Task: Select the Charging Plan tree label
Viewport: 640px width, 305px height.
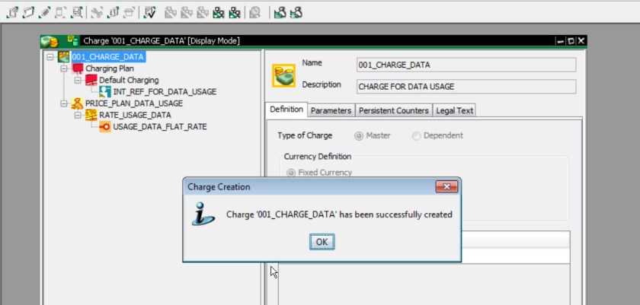Action: pyautogui.click(x=110, y=68)
